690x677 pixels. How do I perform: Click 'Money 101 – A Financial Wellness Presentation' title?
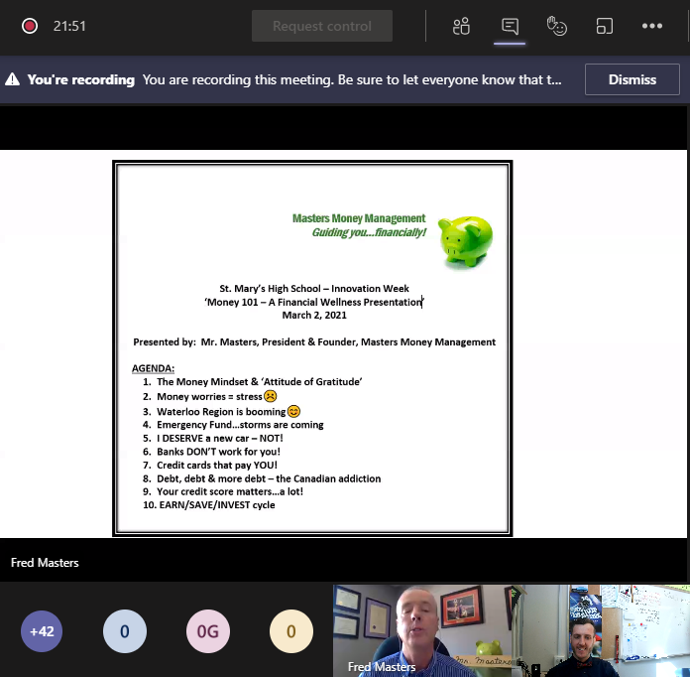pyautogui.click(x=313, y=302)
